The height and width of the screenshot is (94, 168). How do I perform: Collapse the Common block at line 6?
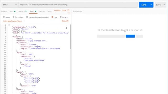[7, 37]
